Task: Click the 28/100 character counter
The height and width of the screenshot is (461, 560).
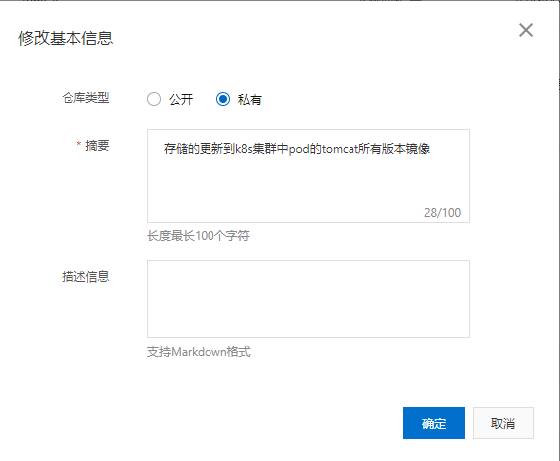Action: tap(442, 213)
